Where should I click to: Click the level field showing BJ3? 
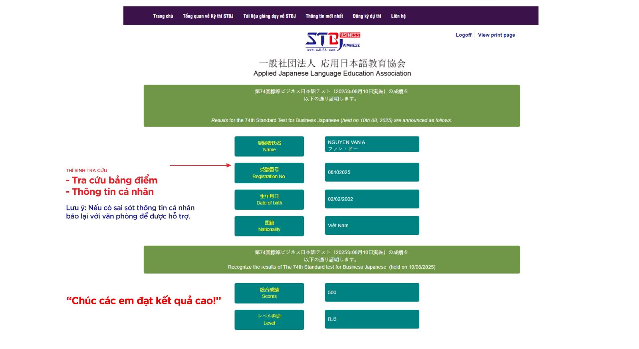click(x=372, y=319)
